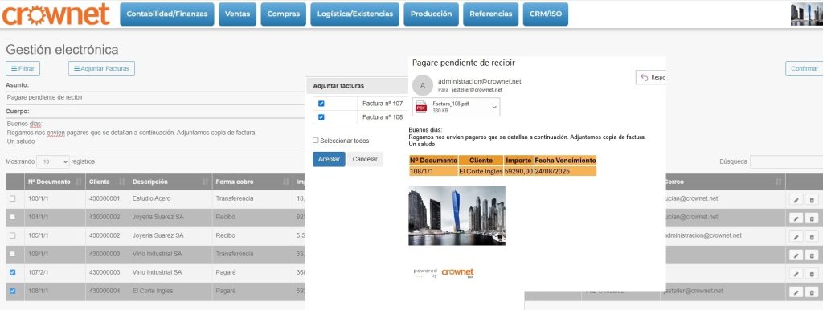Click pencil icon for the 108/1/1 row
Screen dimensions: 823x310
point(796,292)
